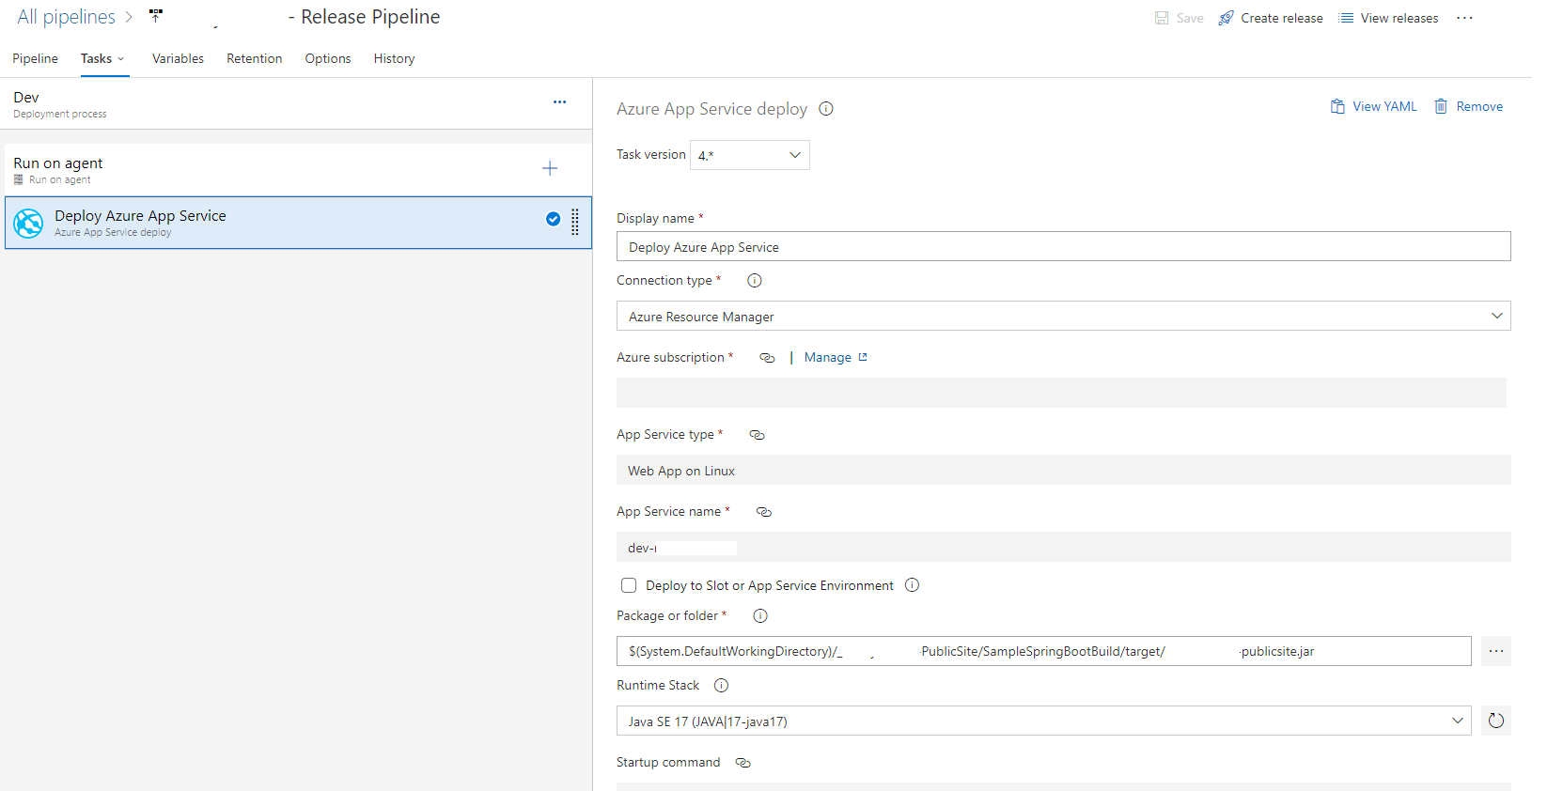Click the View releases list icon
The height and width of the screenshot is (791, 1563).
[x=1346, y=18]
